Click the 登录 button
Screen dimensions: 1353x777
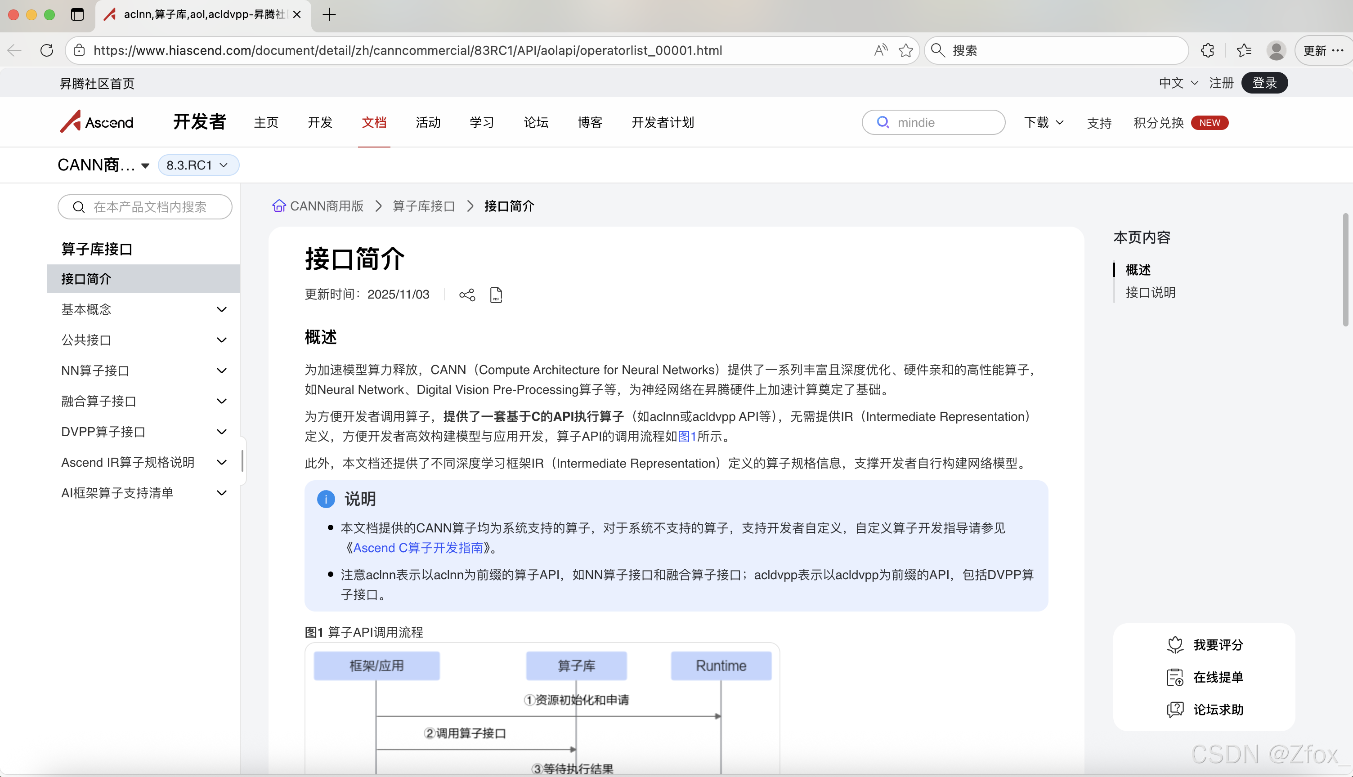(1264, 83)
